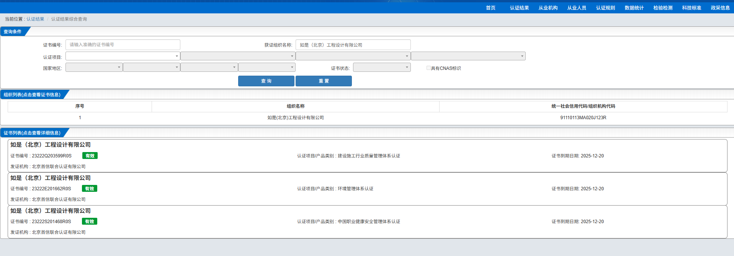
Task: Expand the second 认证项目 dropdown
Action: [x=237, y=56]
